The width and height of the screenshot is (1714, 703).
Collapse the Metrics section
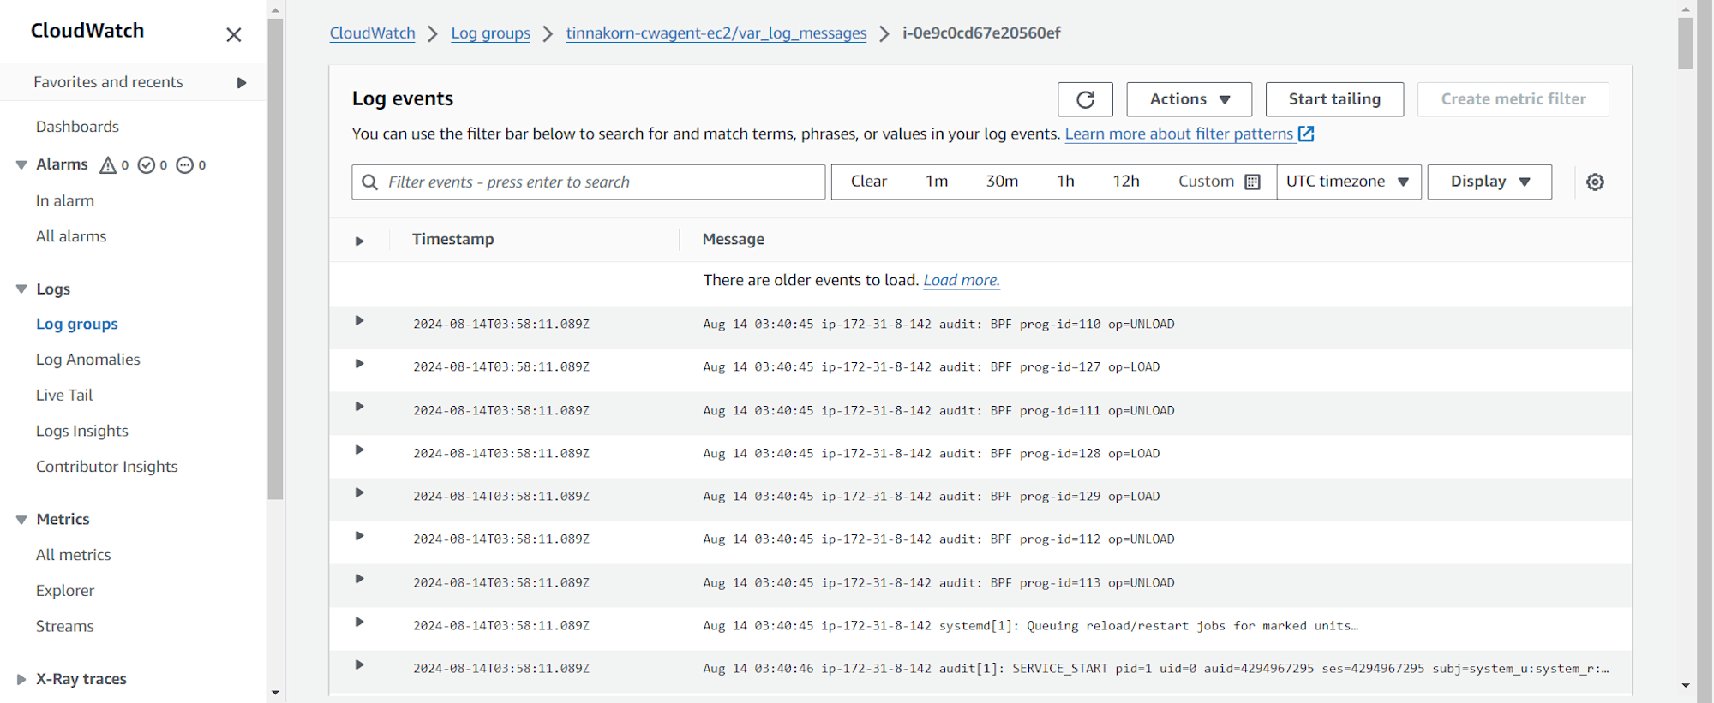click(x=21, y=520)
